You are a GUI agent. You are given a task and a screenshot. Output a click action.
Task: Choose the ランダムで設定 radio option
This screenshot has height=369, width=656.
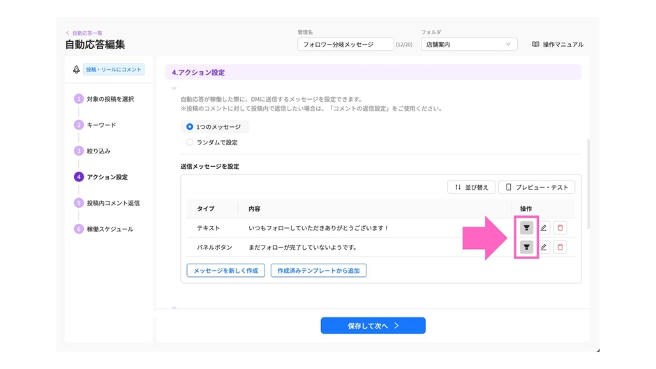click(x=190, y=142)
